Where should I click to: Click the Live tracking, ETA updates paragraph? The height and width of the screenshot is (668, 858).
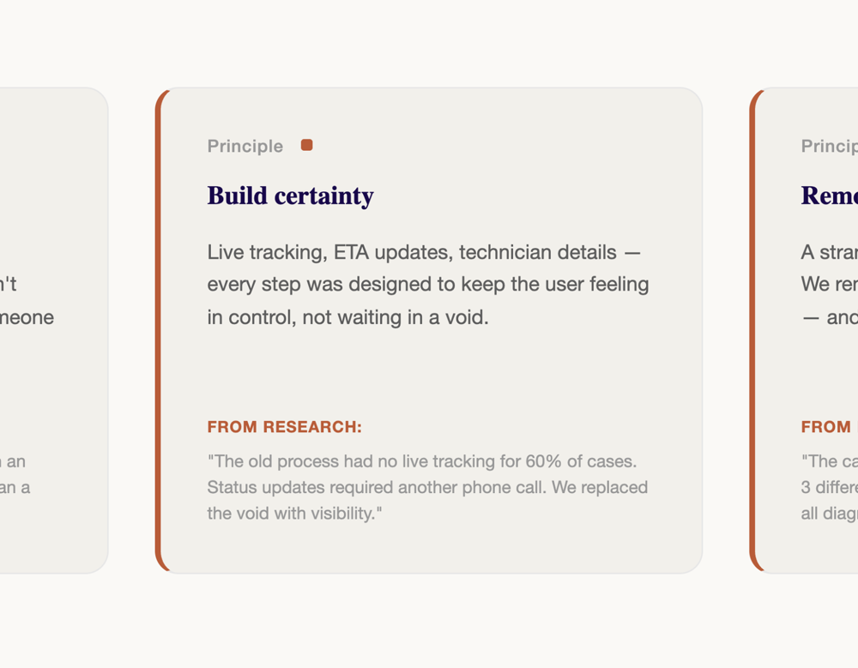428,285
